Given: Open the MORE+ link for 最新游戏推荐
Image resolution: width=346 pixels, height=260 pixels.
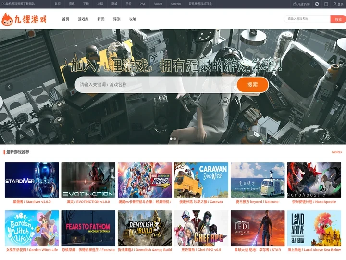Looking at the screenshot, I should (337, 152).
